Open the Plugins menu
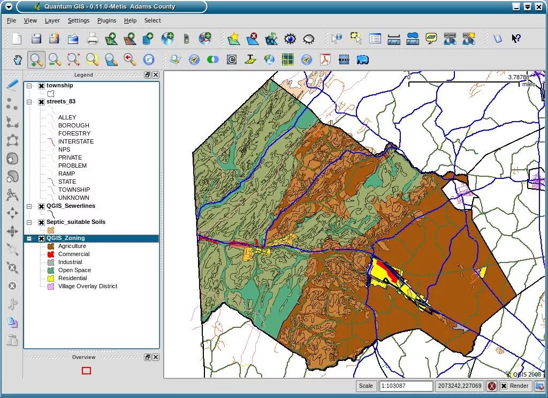Viewport: 548px width, 398px height. [x=106, y=20]
